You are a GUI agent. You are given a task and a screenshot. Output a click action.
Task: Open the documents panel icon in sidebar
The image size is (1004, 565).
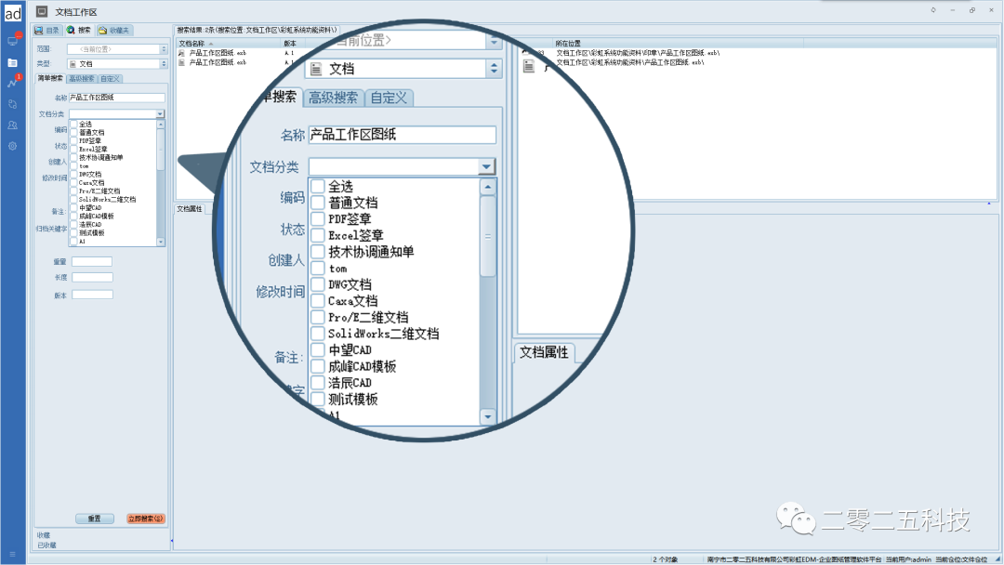point(11,62)
